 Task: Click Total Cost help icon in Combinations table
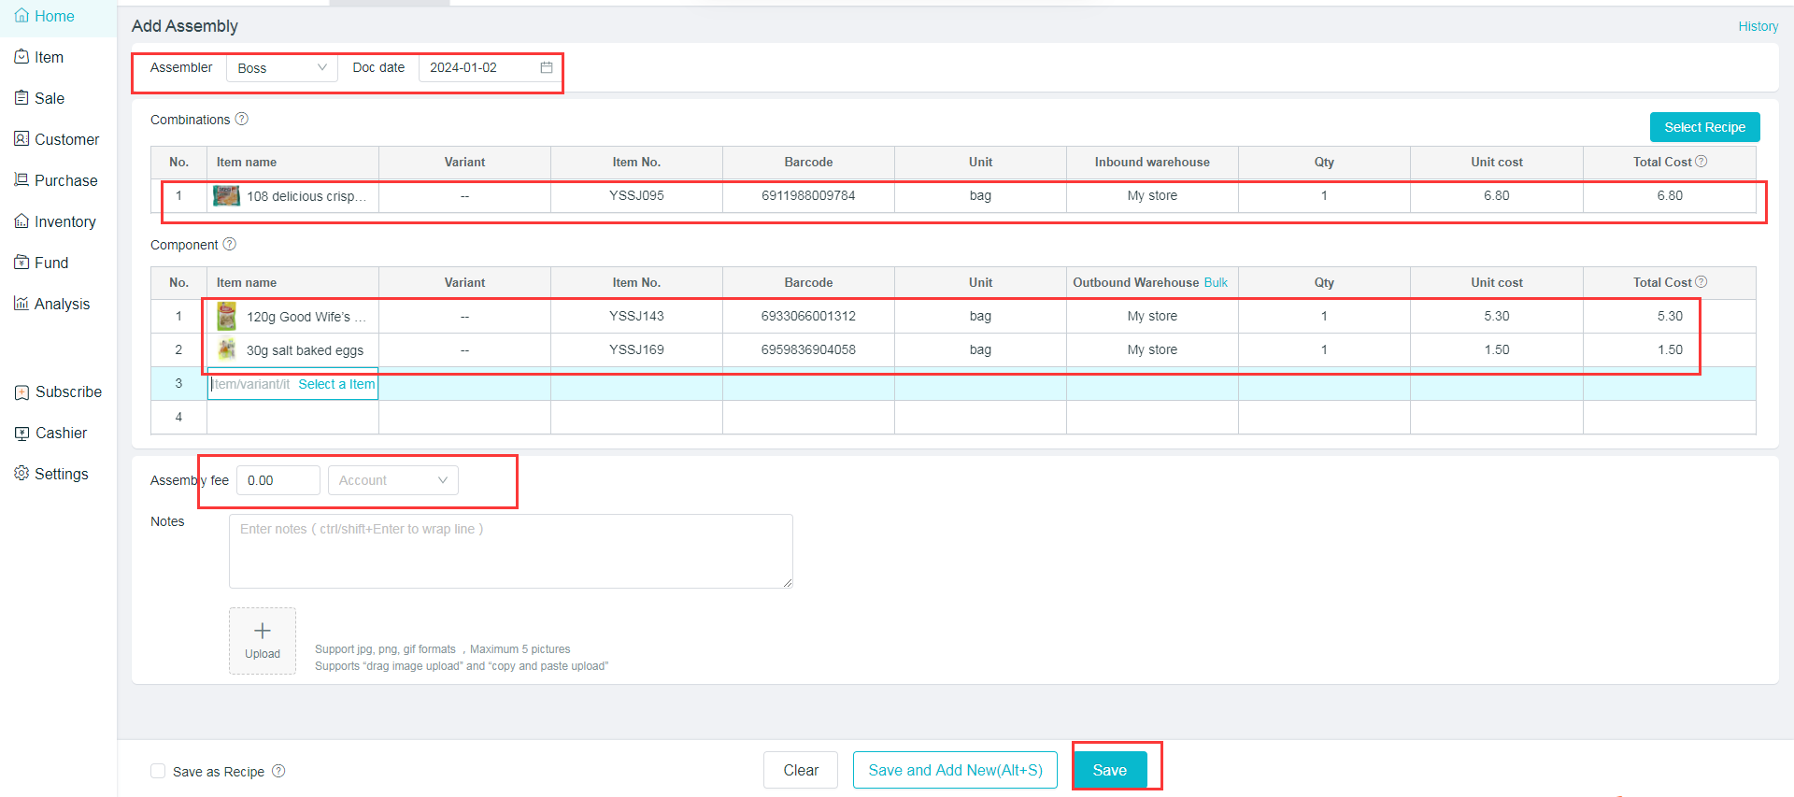click(x=1701, y=162)
